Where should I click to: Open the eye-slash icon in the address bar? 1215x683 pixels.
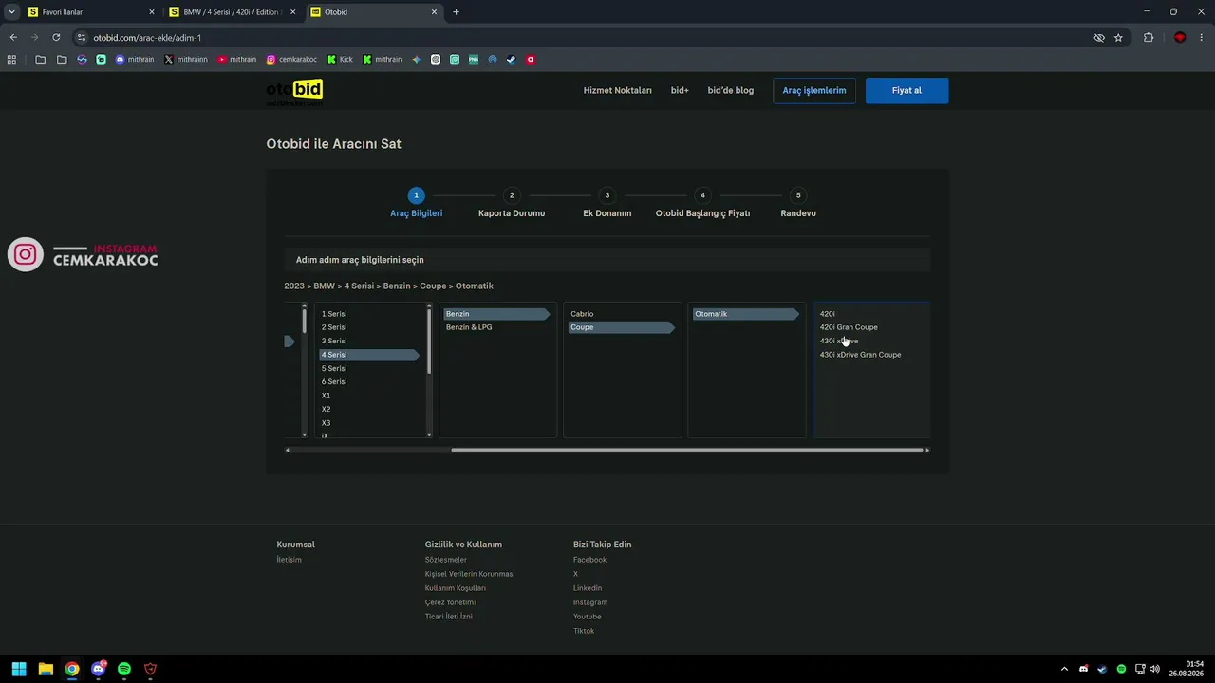pos(1099,38)
